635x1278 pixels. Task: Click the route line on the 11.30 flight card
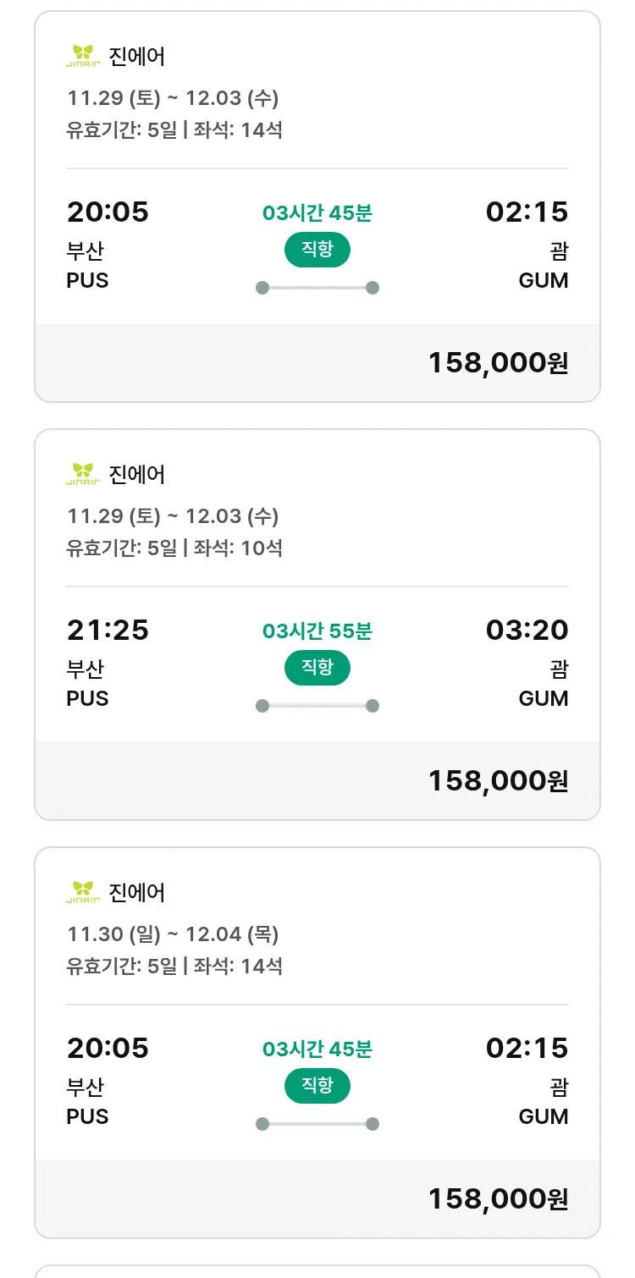click(317, 1124)
